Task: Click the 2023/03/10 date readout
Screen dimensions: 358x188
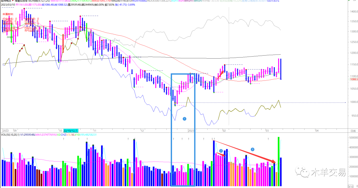Action: tap(8, 5)
